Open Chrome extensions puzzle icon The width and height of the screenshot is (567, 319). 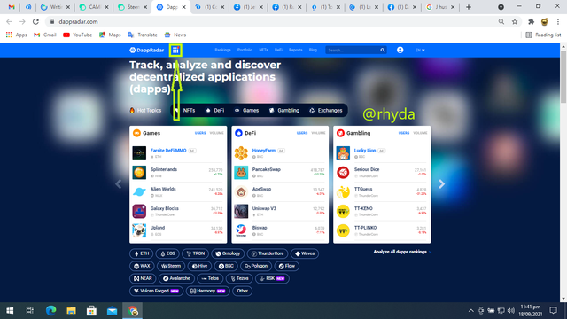pos(531,21)
